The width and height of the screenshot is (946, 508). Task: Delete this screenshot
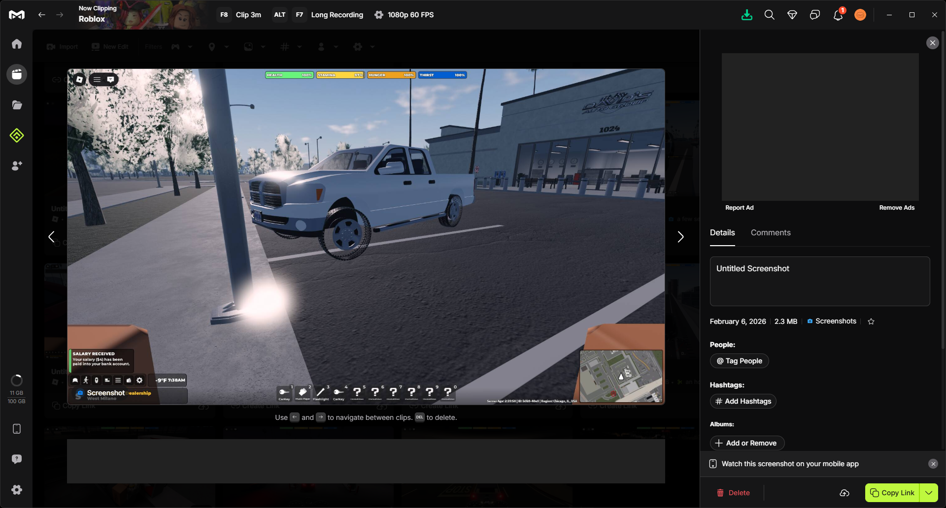(733, 493)
